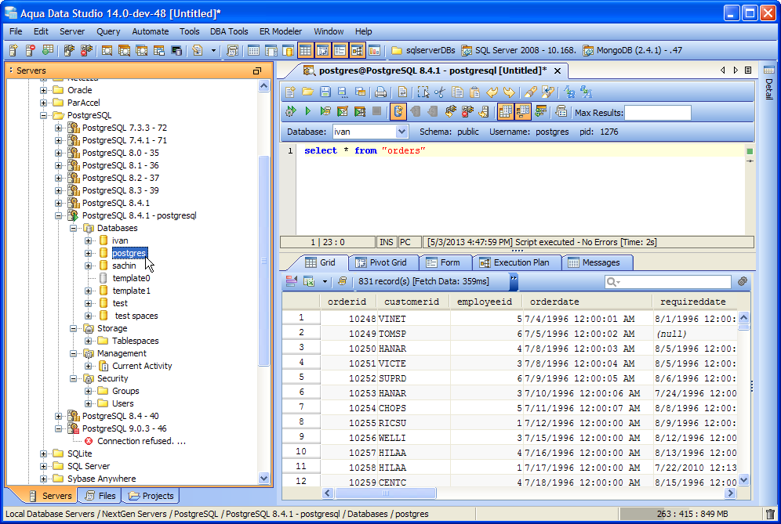Screen dimensions: 781x524
Task: Click the Execute with gear icon
Action: [x=291, y=111]
